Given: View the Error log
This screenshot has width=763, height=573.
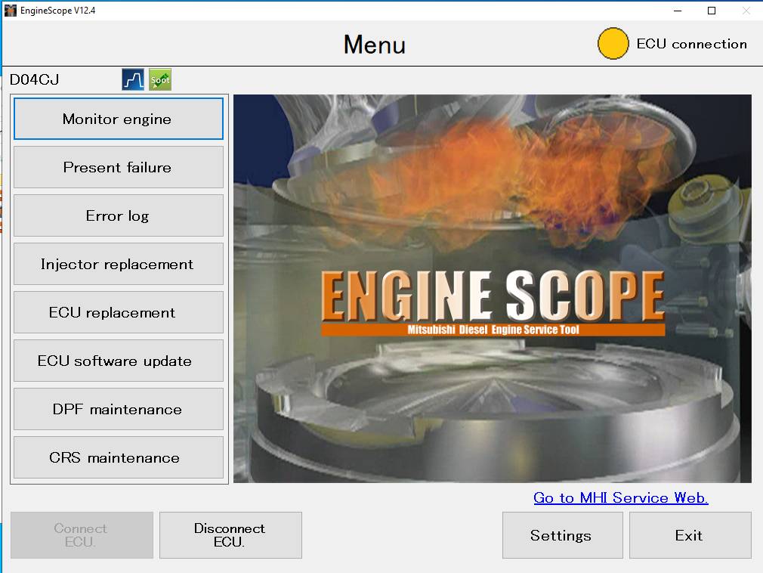Looking at the screenshot, I should [x=118, y=215].
